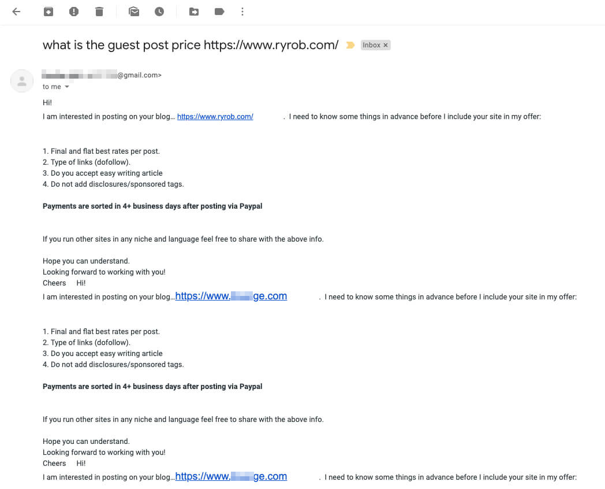Expand the 'to me' recipient details
This screenshot has width=605, height=489.
pos(55,87)
